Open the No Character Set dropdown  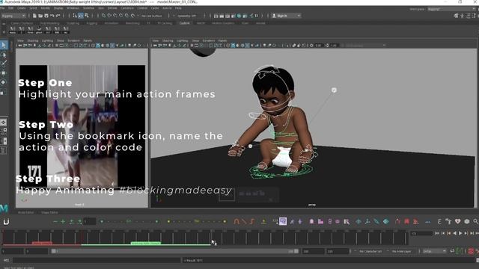(x=370, y=251)
